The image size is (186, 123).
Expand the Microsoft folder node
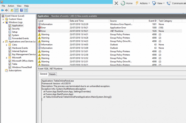pyautogui.click(x=7, y=58)
